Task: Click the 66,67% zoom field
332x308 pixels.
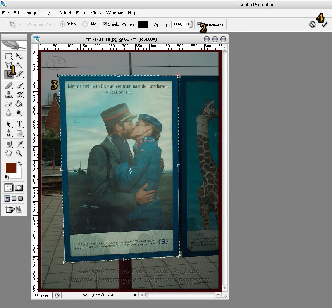Action: tap(42, 295)
